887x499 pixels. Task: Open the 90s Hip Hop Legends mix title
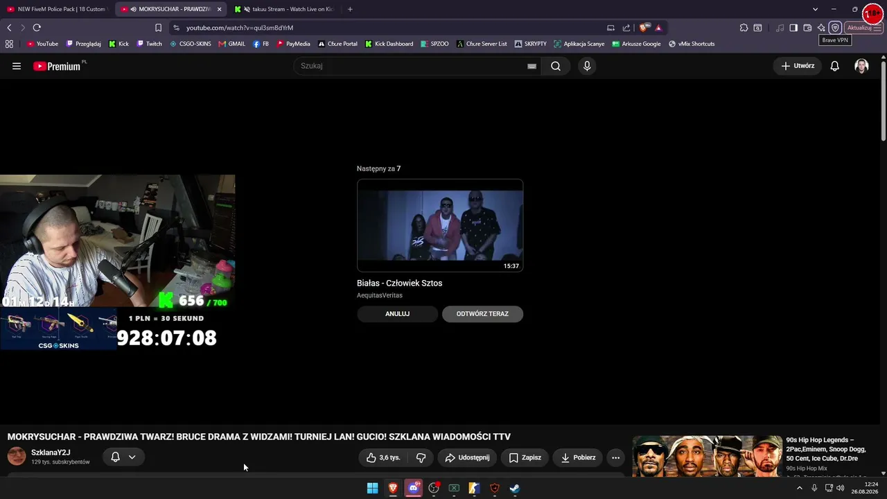pyautogui.click(x=826, y=449)
